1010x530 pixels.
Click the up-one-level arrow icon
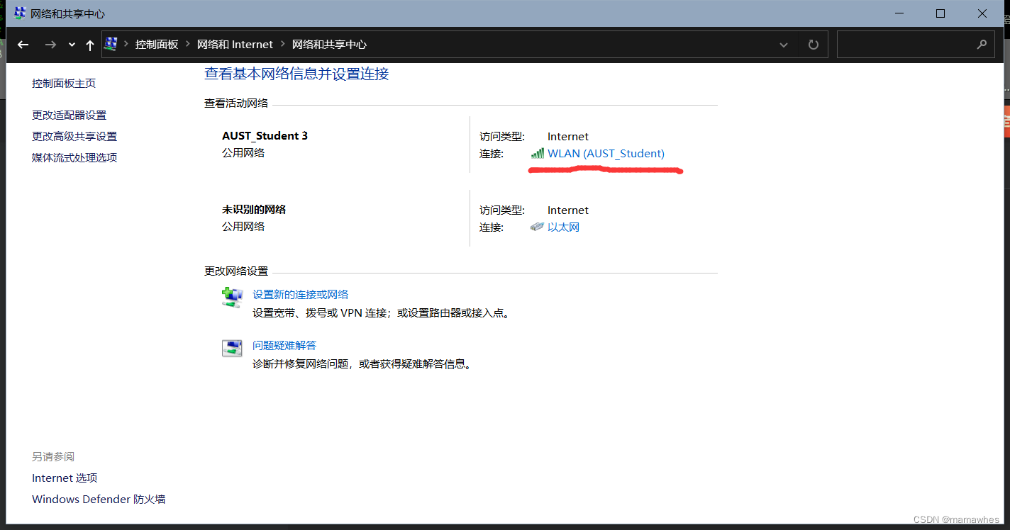point(89,44)
